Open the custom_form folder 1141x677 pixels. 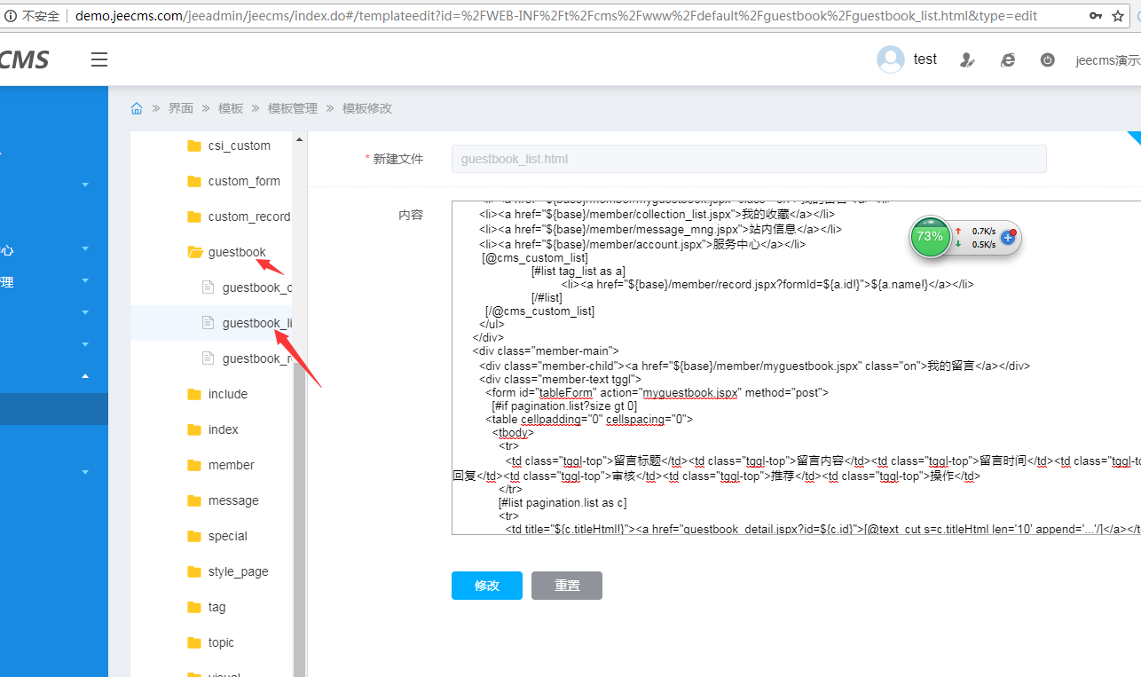click(x=244, y=181)
